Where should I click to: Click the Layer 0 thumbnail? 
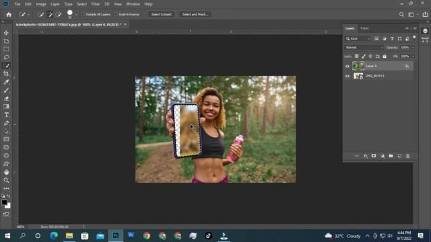358,66
